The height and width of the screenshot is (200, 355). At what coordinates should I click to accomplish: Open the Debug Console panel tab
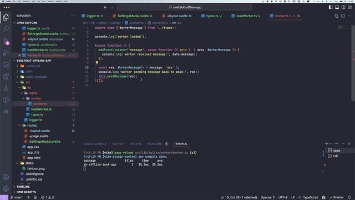(x=95, y=144)
